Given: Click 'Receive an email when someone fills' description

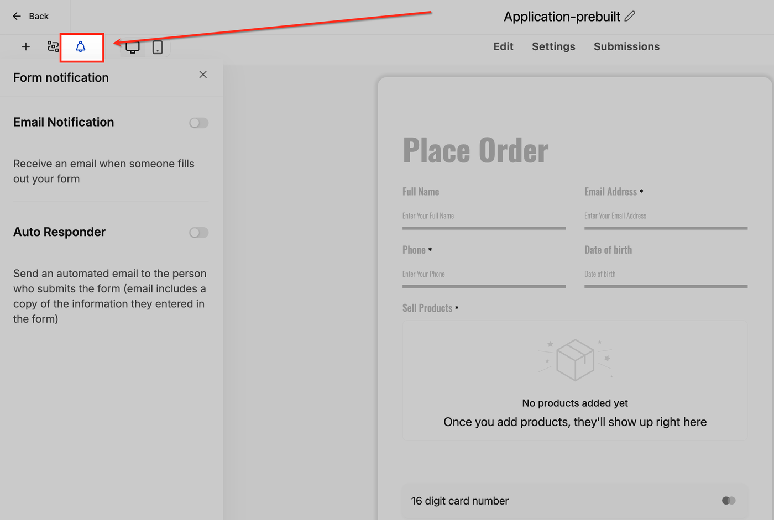Looking at the screenshot, I should pos(104,171).
